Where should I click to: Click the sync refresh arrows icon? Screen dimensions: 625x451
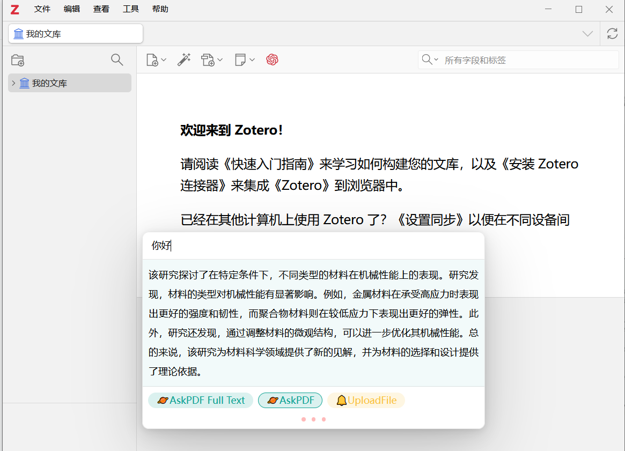click(x=612, y=34)
